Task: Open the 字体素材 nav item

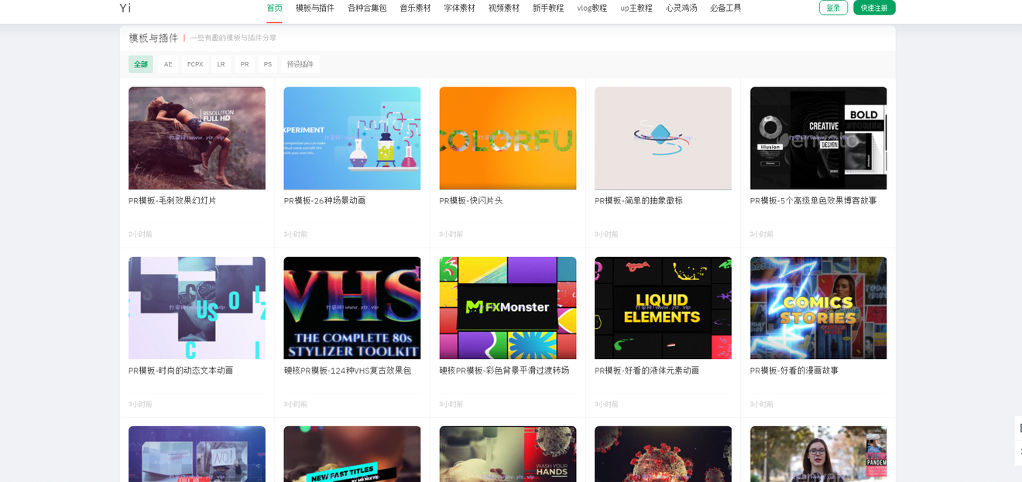Action: [460, 8]
